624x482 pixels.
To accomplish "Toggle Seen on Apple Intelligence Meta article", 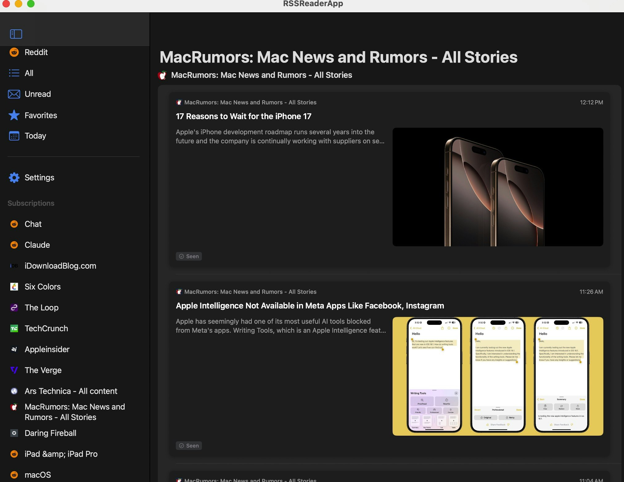I will tap(189, 446).
